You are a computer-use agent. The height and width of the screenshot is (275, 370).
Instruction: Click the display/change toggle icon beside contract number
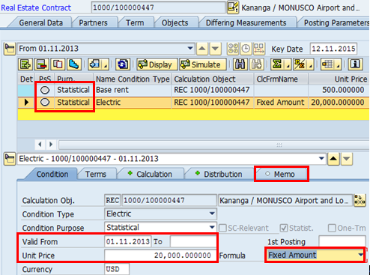233,7
